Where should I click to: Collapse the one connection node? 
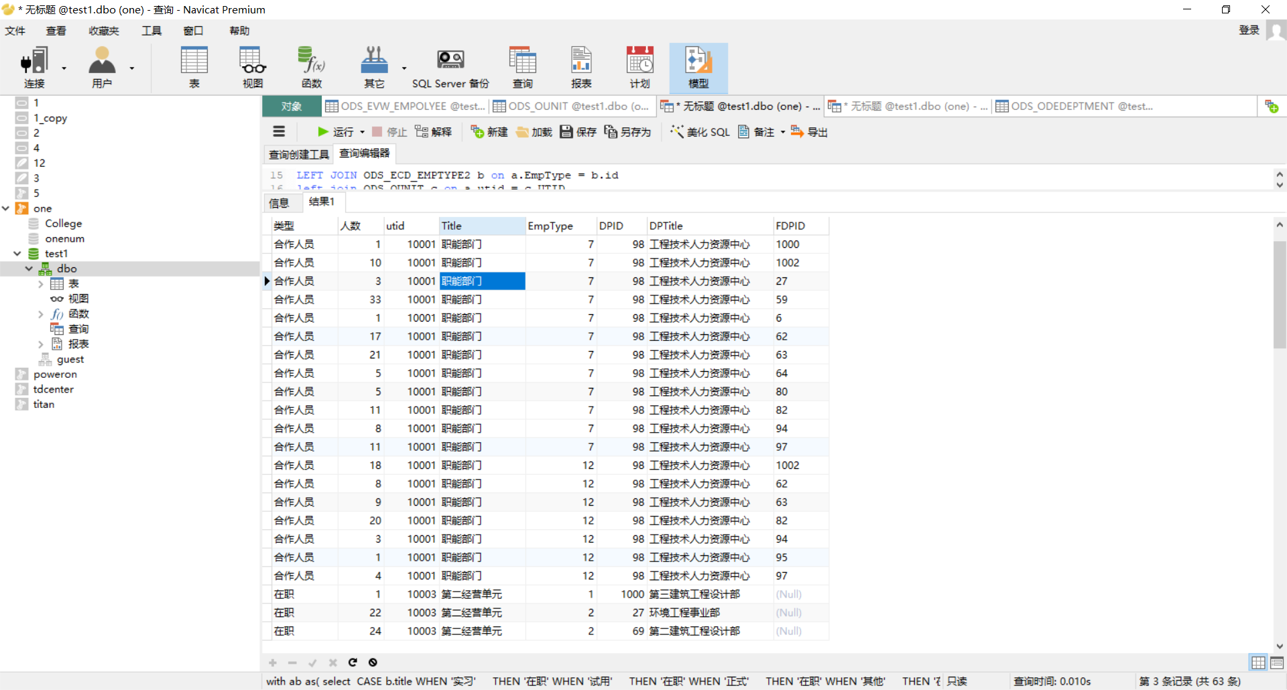tap(6, 208)
